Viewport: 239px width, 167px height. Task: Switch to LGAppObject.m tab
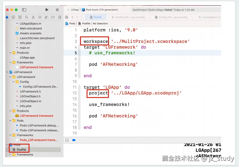click(x=209, y=17)
